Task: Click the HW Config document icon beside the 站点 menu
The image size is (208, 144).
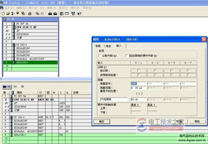Action: 2,8
